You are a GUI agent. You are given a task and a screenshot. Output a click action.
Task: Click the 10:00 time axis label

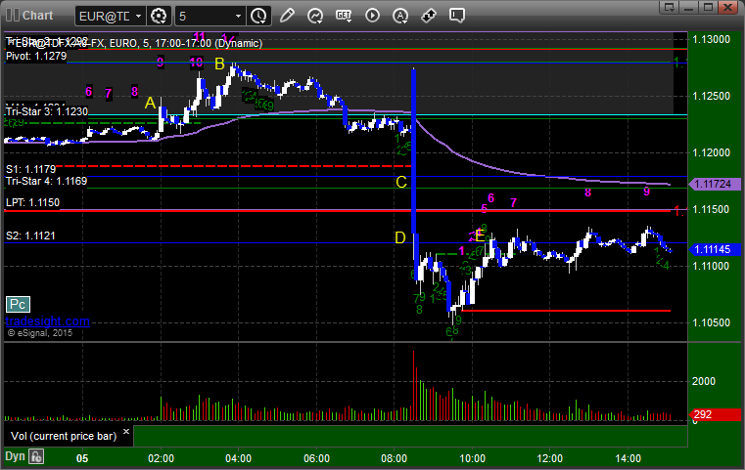(472, 458)
